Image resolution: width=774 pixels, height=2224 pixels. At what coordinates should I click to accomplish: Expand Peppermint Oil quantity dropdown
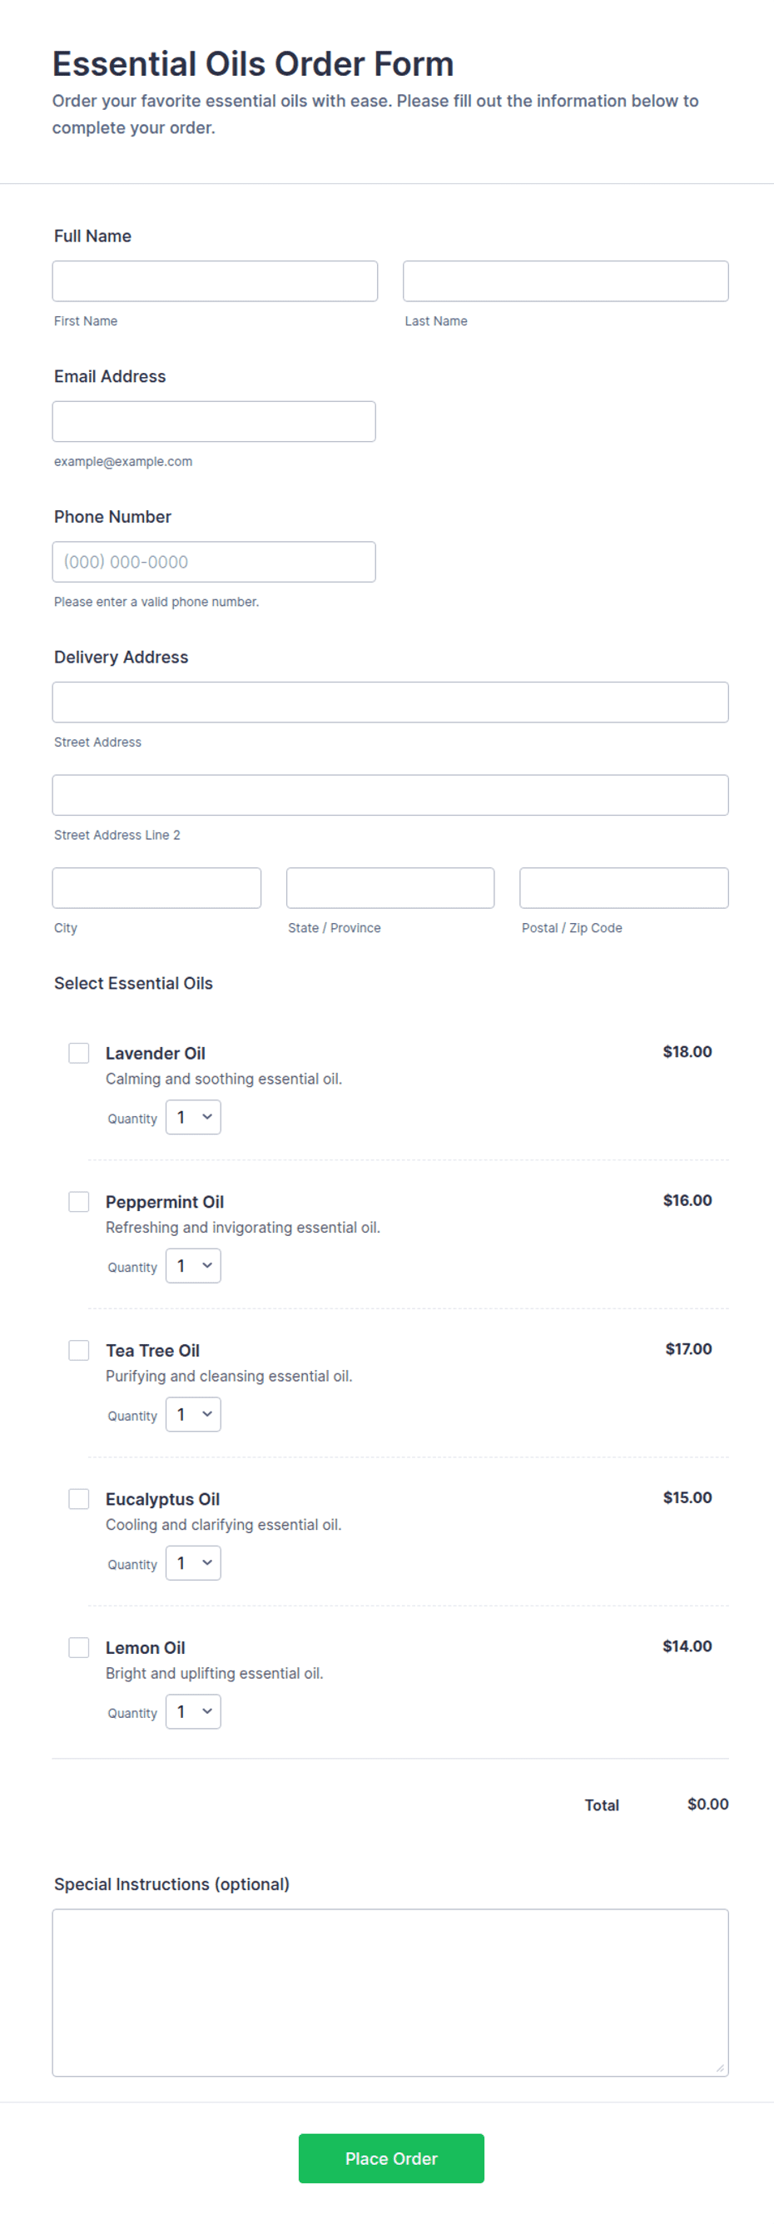(193, 1266)
